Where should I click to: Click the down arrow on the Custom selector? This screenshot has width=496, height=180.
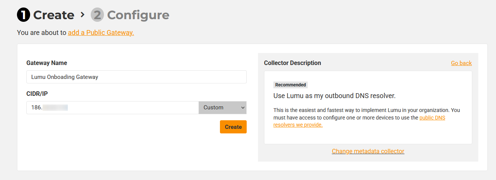243,107
